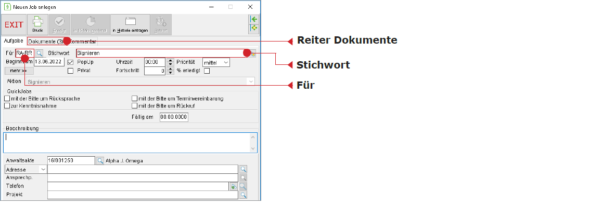The width and height of the screenshot is (601, 205).
Task: Click the magnifier icon in the Telefon row
Action: click(x=243, y=187)
